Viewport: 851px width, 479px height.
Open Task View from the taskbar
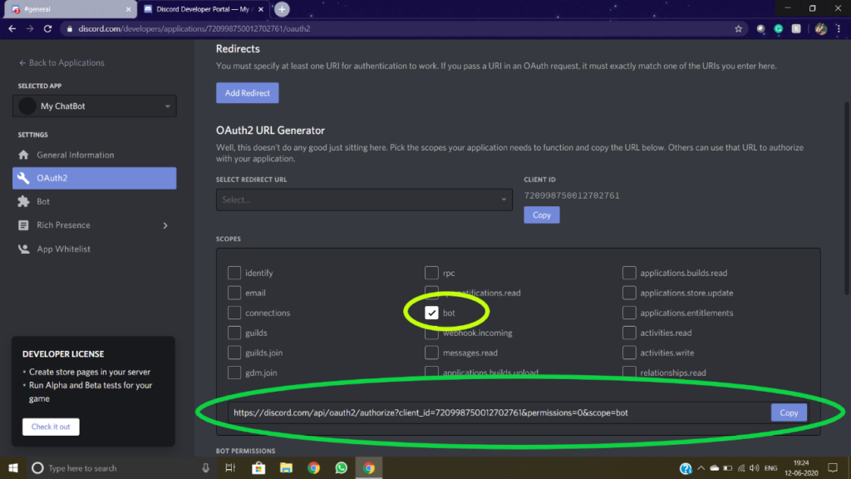(230, 467)
